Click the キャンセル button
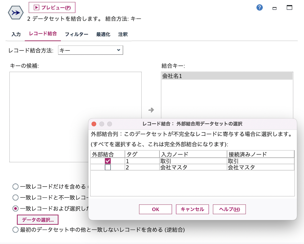The image size is (304, 244). pos(192,209)
